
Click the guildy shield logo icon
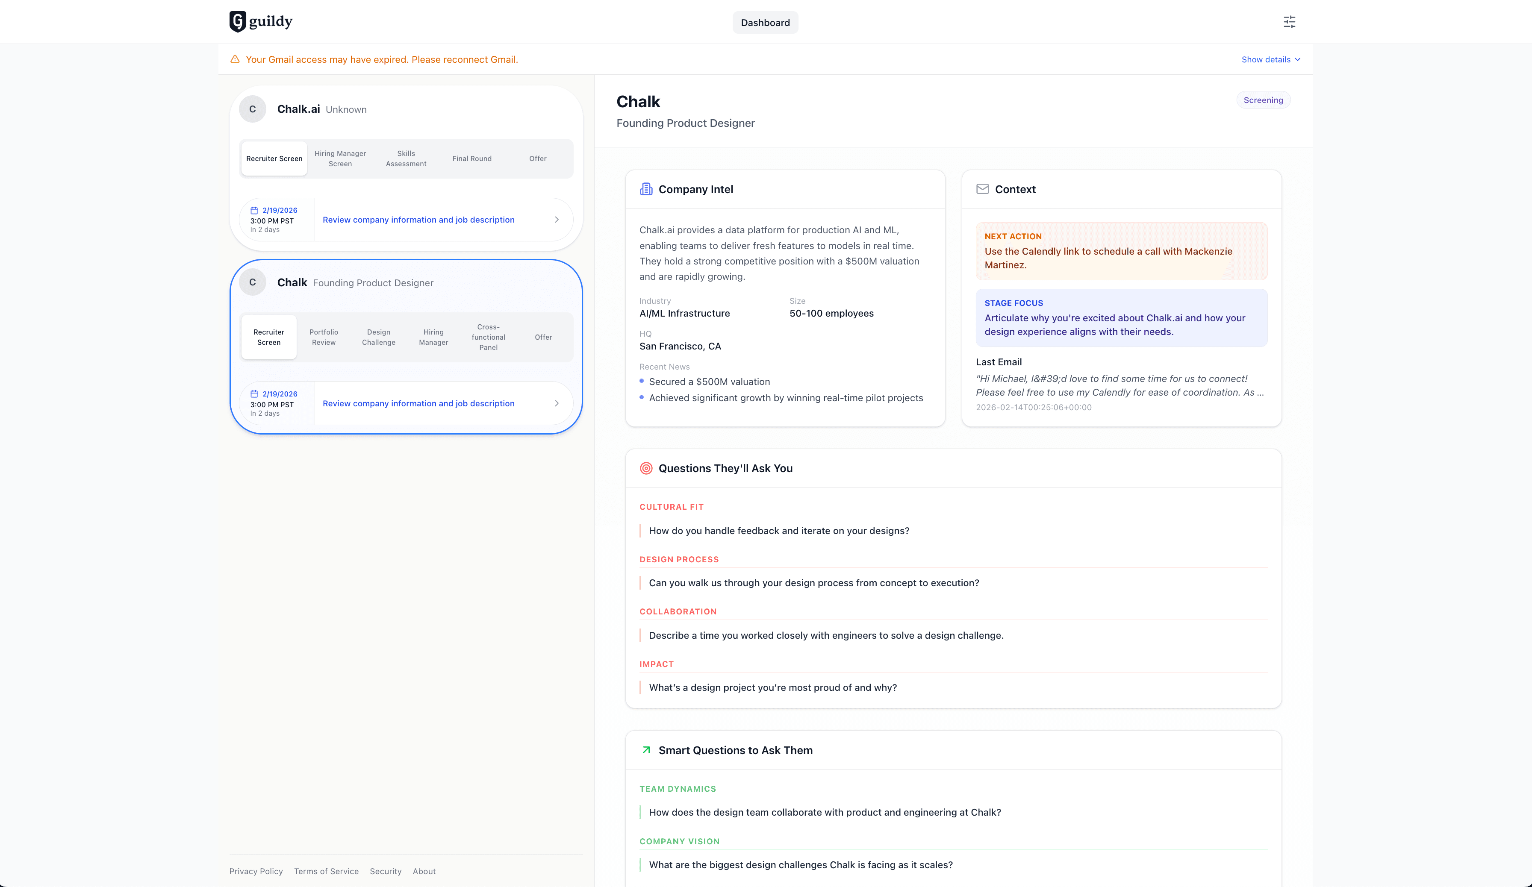(x=238, y=21)
